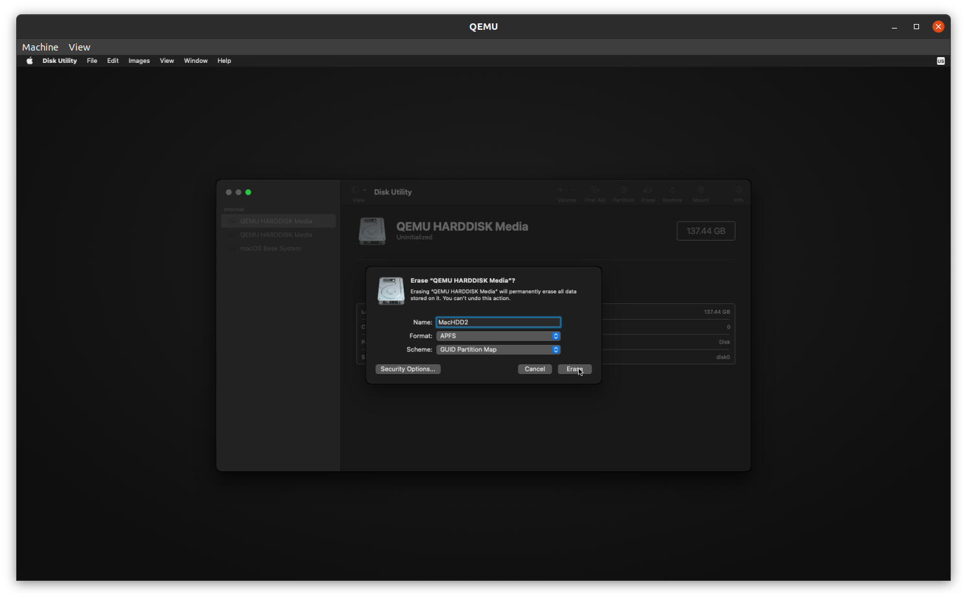Click the yellow minimize traffic light

pyautogui.click(x=239, y=192)
